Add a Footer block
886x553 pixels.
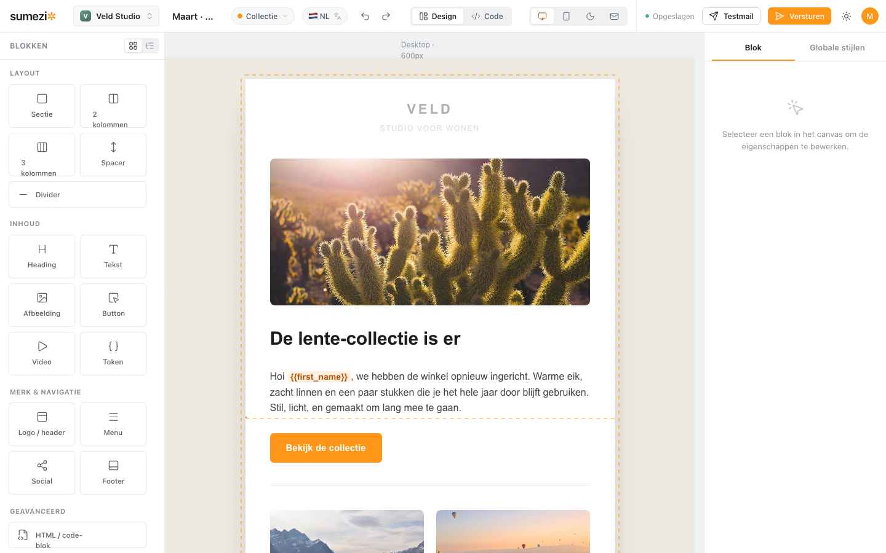click(113, 473)
